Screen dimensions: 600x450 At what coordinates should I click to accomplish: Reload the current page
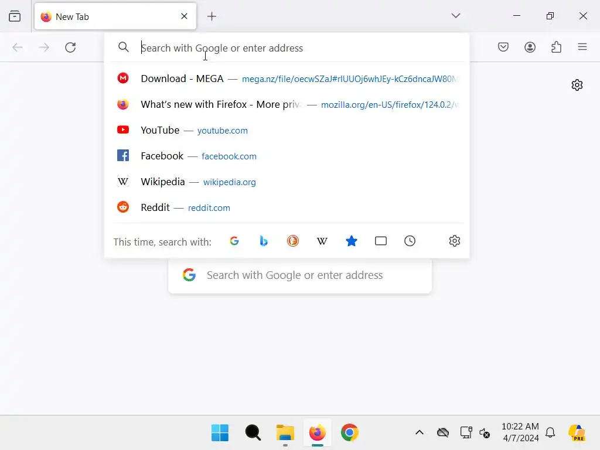(x=70, y=47)
